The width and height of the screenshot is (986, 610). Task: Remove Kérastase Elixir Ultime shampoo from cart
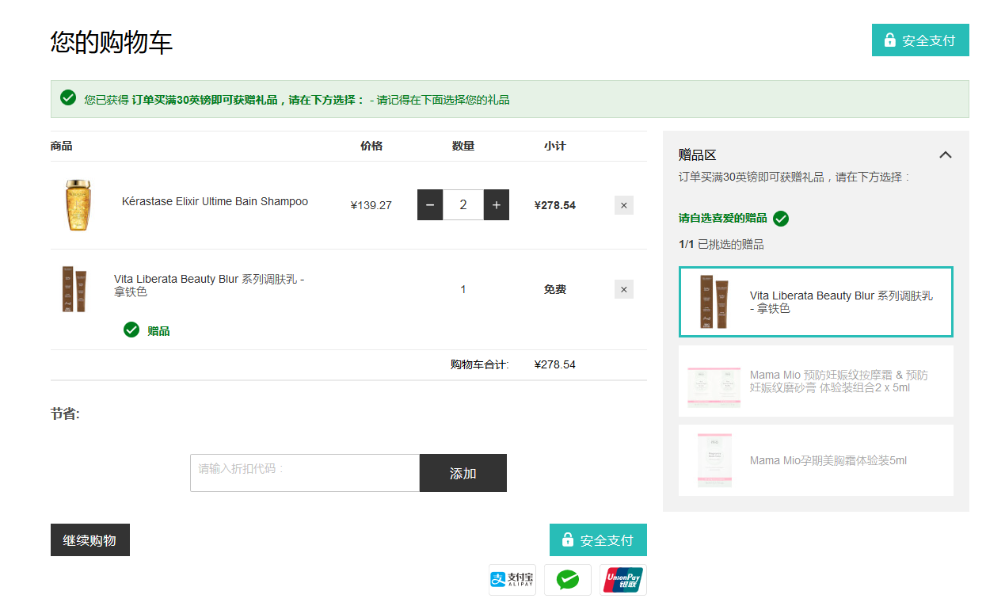click(624, 205)
